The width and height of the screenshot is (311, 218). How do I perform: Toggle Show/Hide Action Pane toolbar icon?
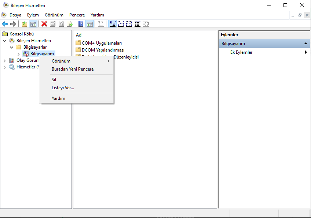(89, 24)
